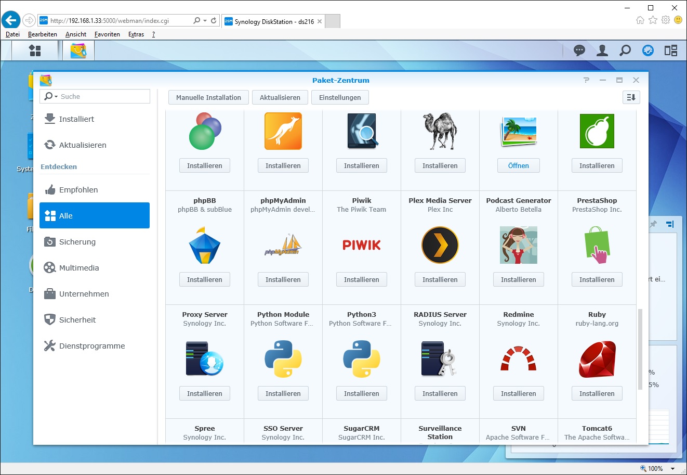
Task: Select Installiert in the sidebar
Action: [x=95, y=119]
